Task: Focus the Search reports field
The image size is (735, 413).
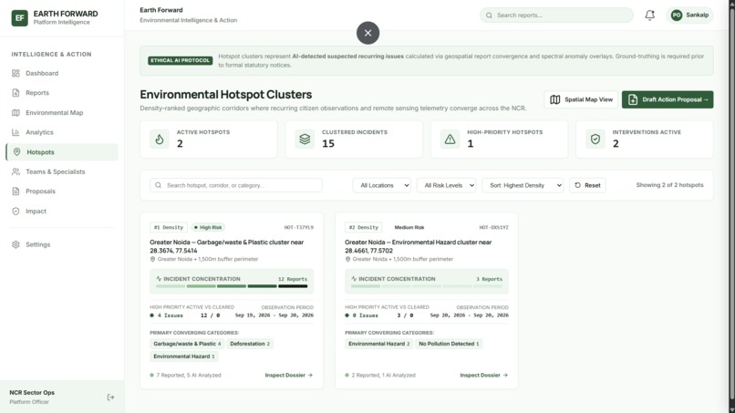Action: 556,15
